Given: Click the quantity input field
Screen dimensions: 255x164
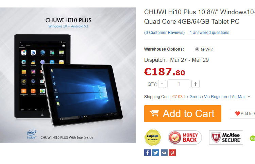Looking at the screenshot, I should 179,84.
